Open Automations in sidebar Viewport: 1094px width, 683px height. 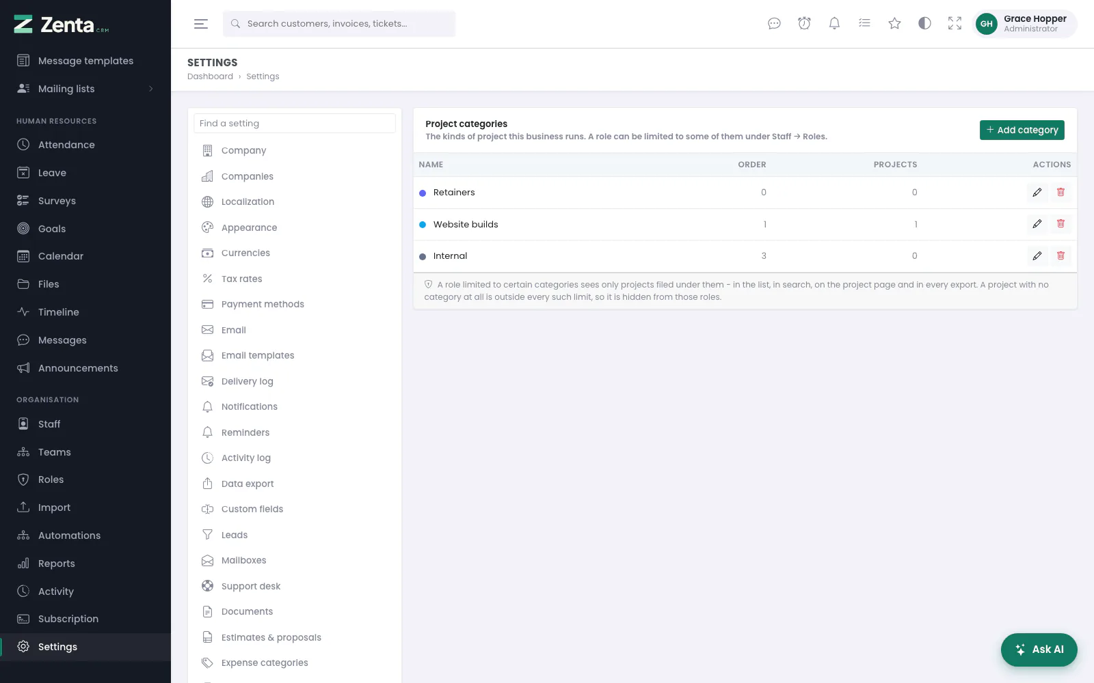click(85, 535)
